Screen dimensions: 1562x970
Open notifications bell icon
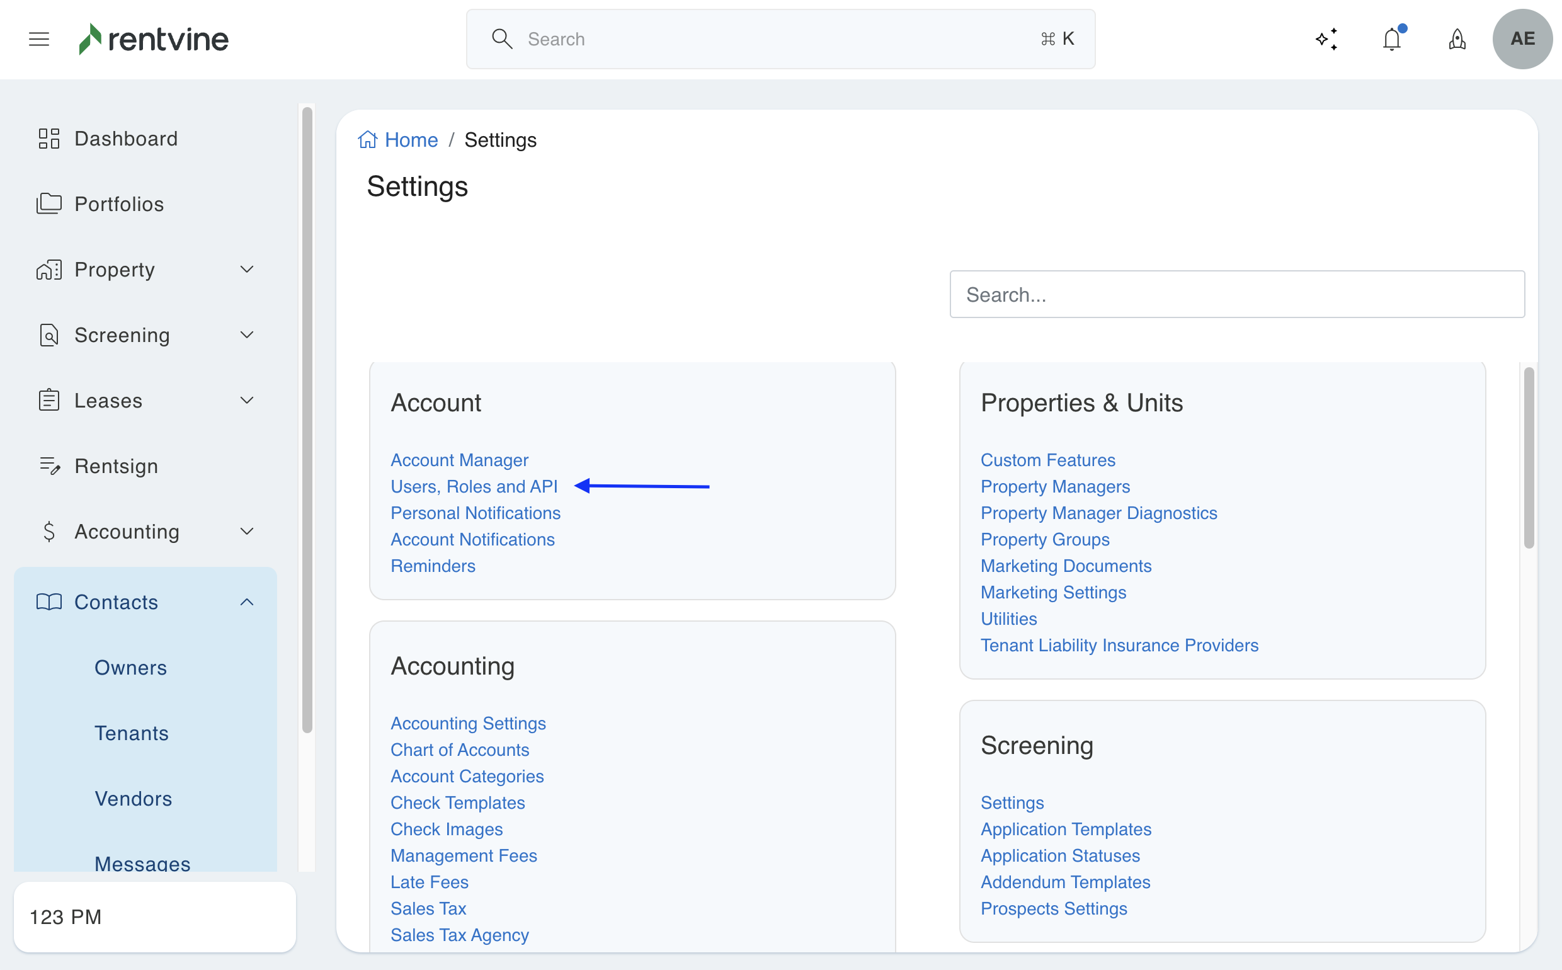(1391, 39)
